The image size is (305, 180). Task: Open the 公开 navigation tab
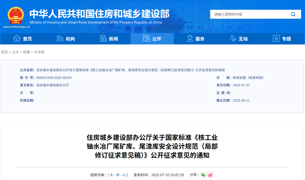coord(152,39)
